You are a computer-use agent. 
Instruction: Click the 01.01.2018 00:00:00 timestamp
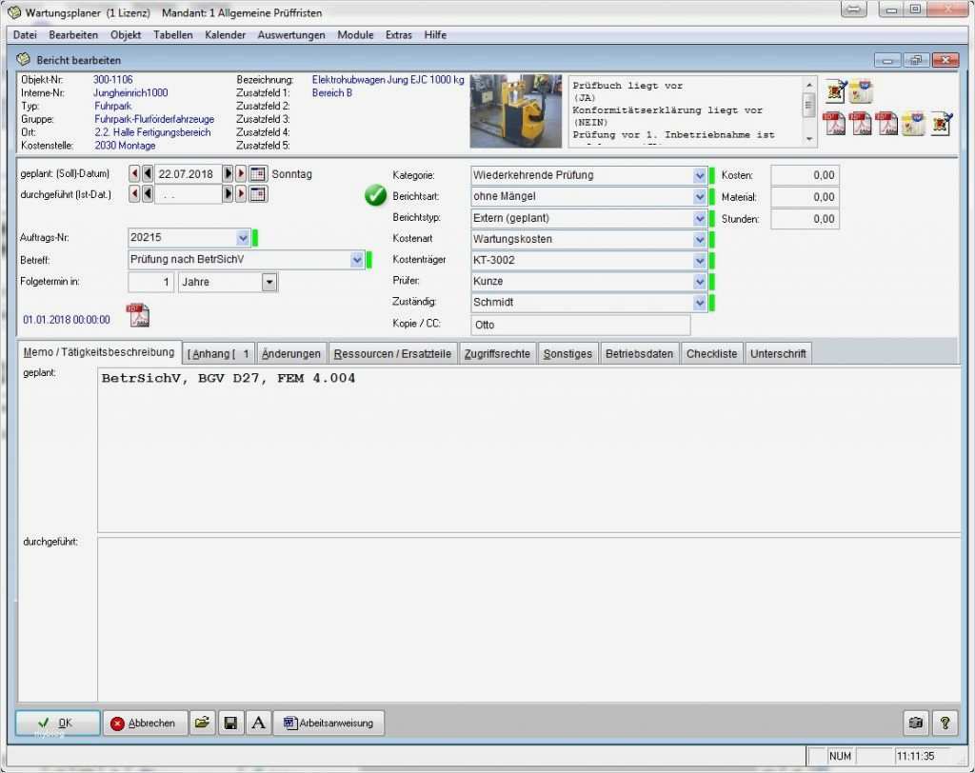(67, 320)
